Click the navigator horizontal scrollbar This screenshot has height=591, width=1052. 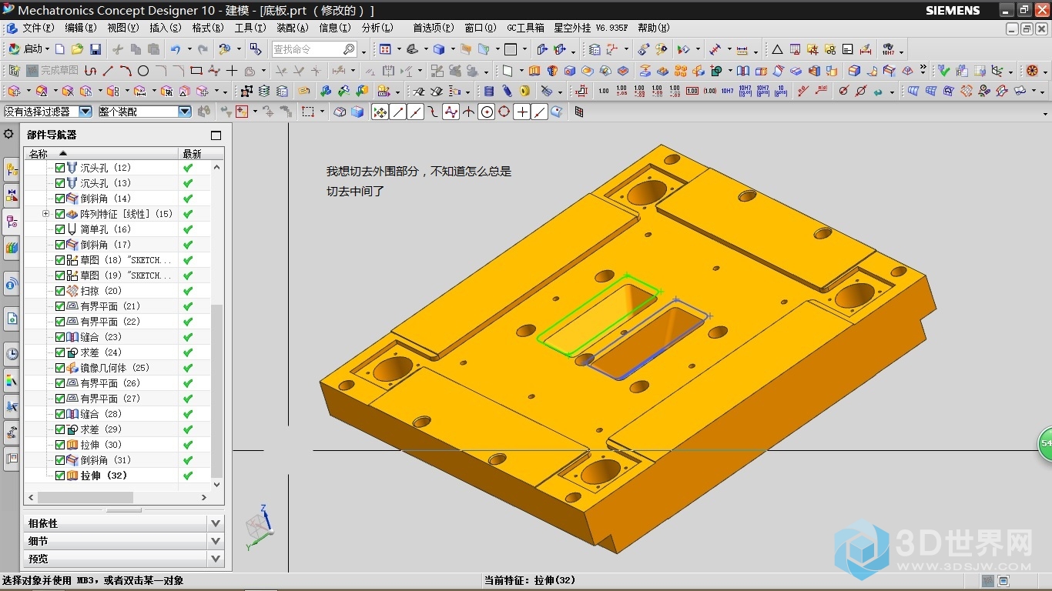117,498
